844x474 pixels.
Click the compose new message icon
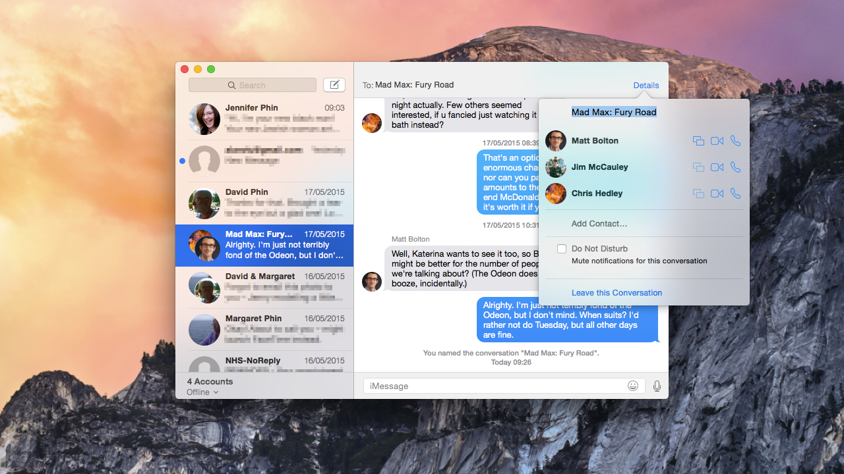(334, 84)
